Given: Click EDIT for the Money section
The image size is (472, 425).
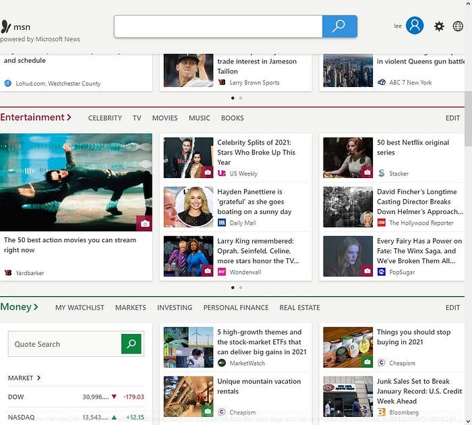Looking at the screenshot, I should click(452, 308).
